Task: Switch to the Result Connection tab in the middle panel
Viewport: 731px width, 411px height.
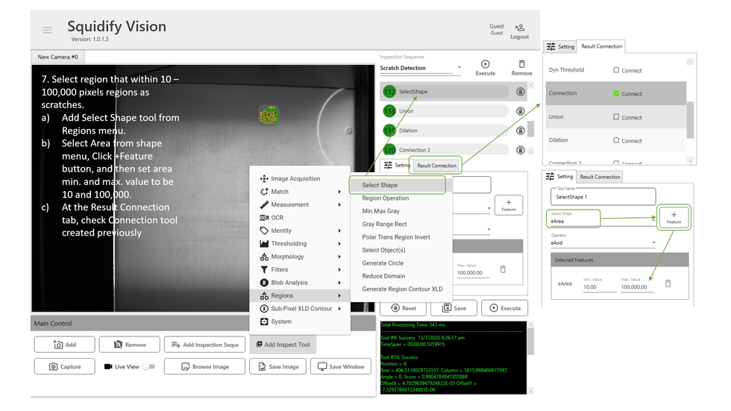Action: pos(436,166)
